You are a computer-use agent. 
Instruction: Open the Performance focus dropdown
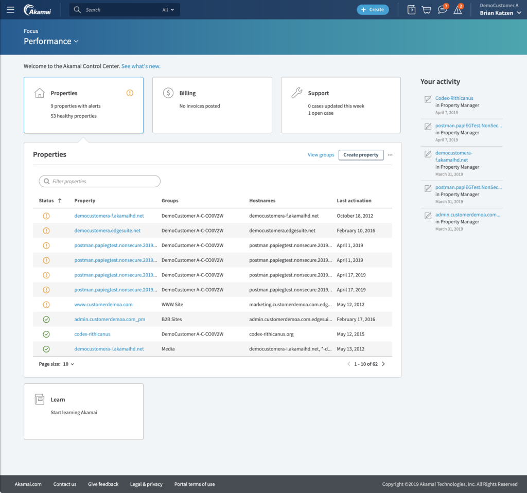51,41
